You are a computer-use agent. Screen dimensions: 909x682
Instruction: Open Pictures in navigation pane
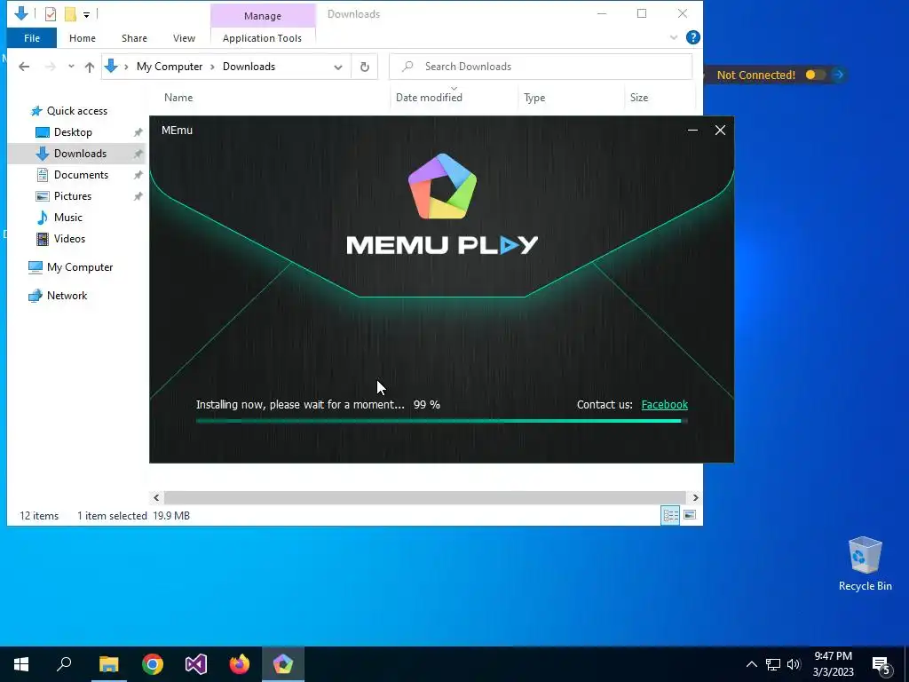click(x=73, y=196)
